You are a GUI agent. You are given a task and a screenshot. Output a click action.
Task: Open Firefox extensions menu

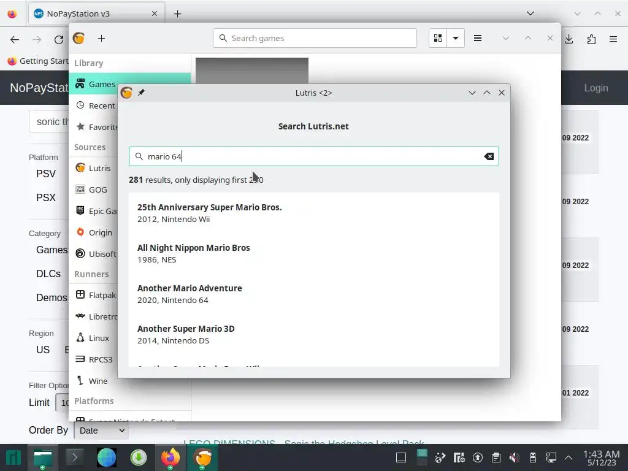591,39
